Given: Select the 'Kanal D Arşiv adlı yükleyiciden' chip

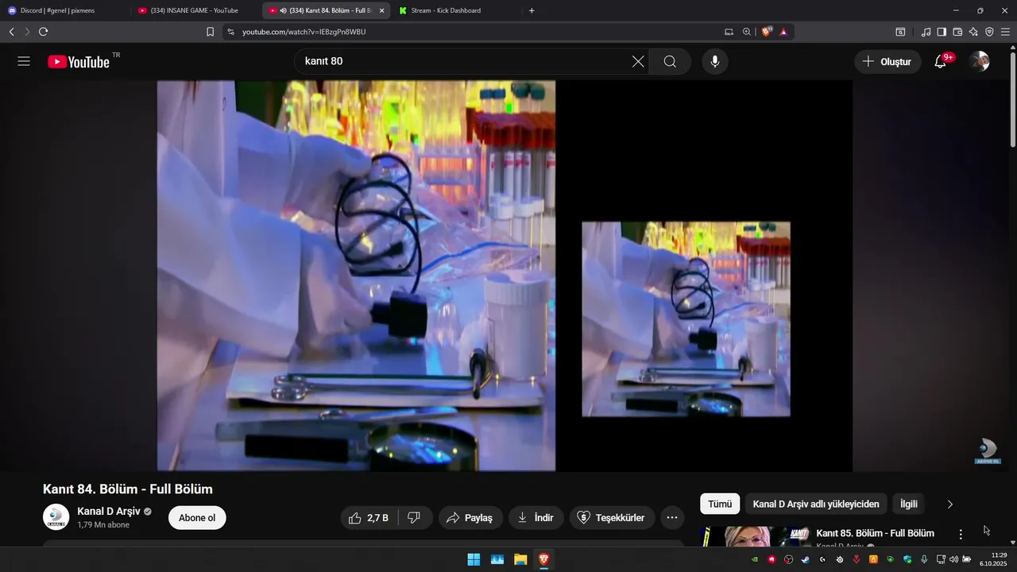Looking at the screenshot, I should 816,504.
